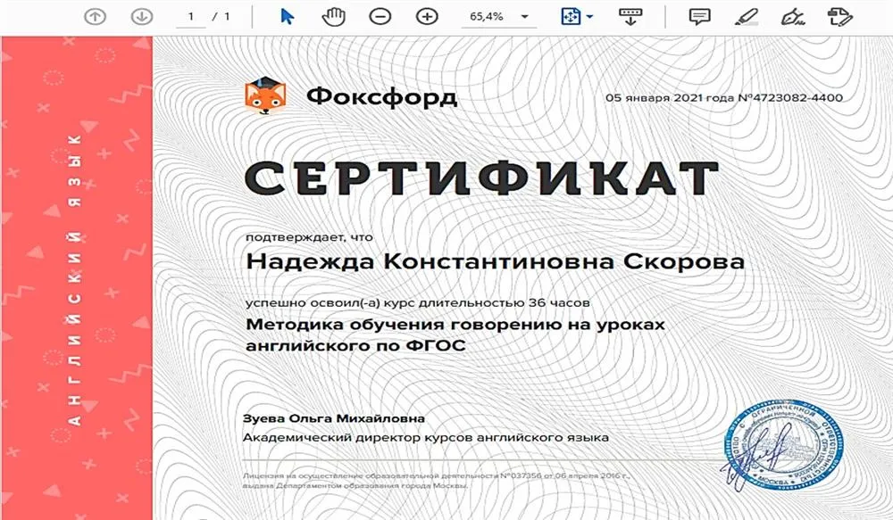The width and height of the screenshot is (893, 520).
Task: Go to previous page with up arrow
Action: click(x=96, y=17)
